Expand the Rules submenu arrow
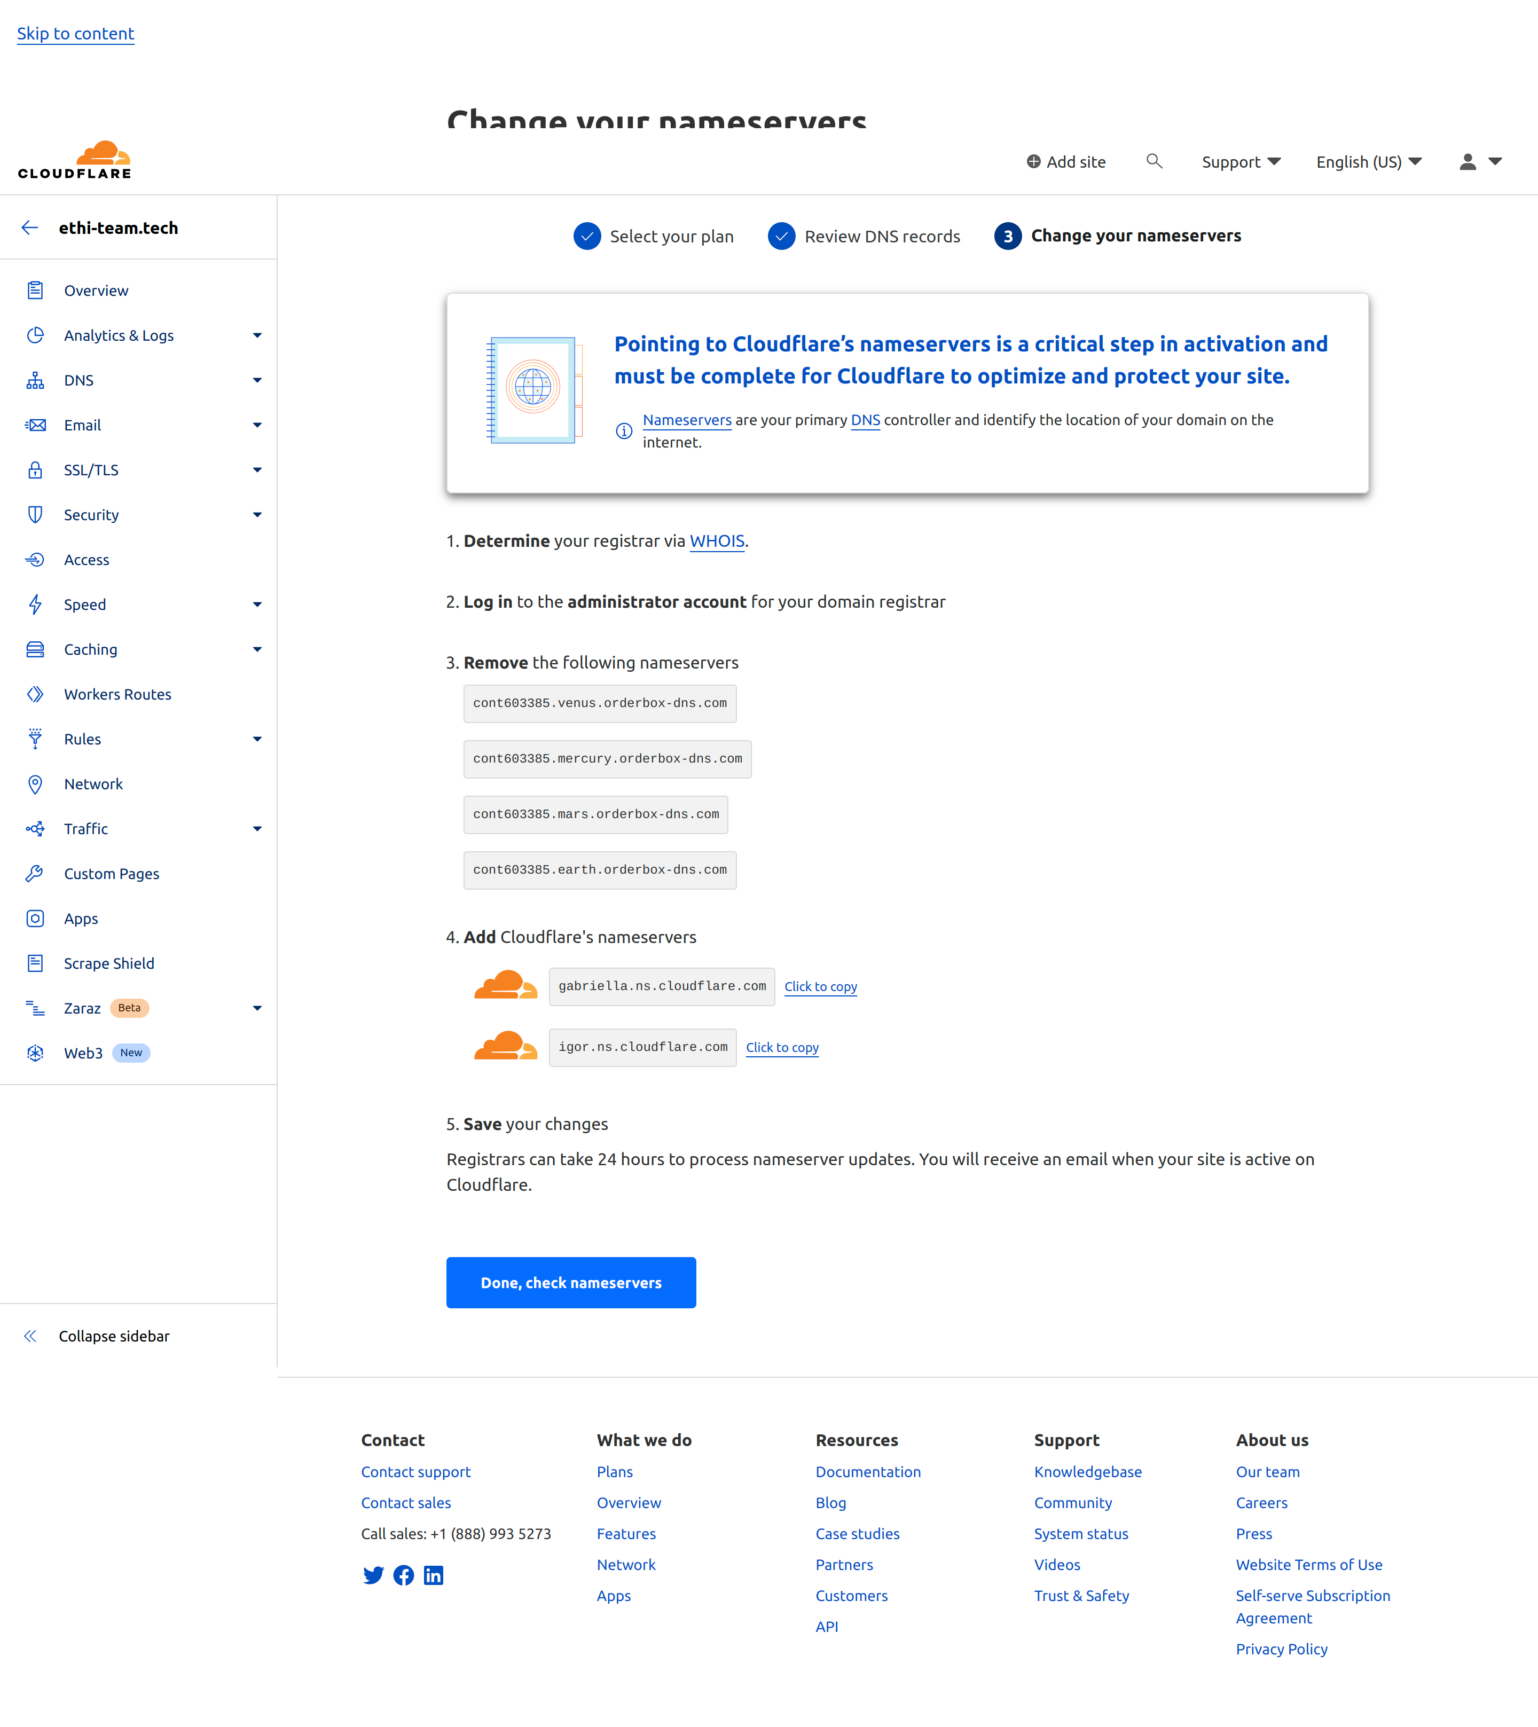The height and width of the screenshot is (1727, 1538). 257,739
